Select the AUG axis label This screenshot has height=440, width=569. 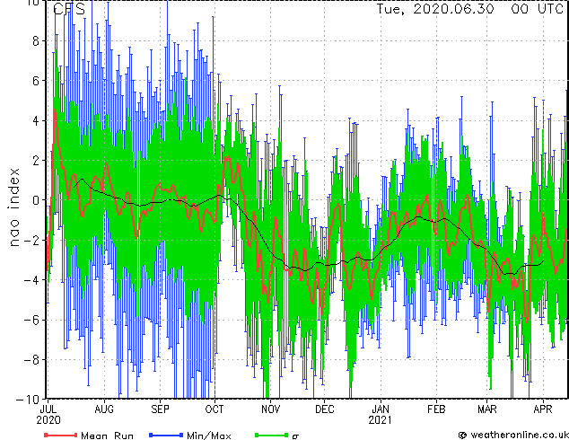[x=104, y=409]
